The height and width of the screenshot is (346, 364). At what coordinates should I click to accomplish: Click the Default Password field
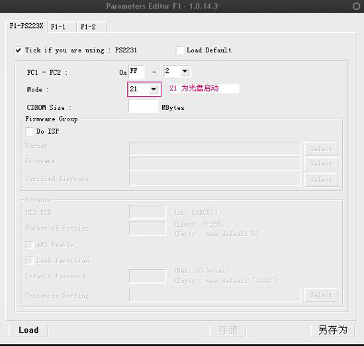coord(148,276)
